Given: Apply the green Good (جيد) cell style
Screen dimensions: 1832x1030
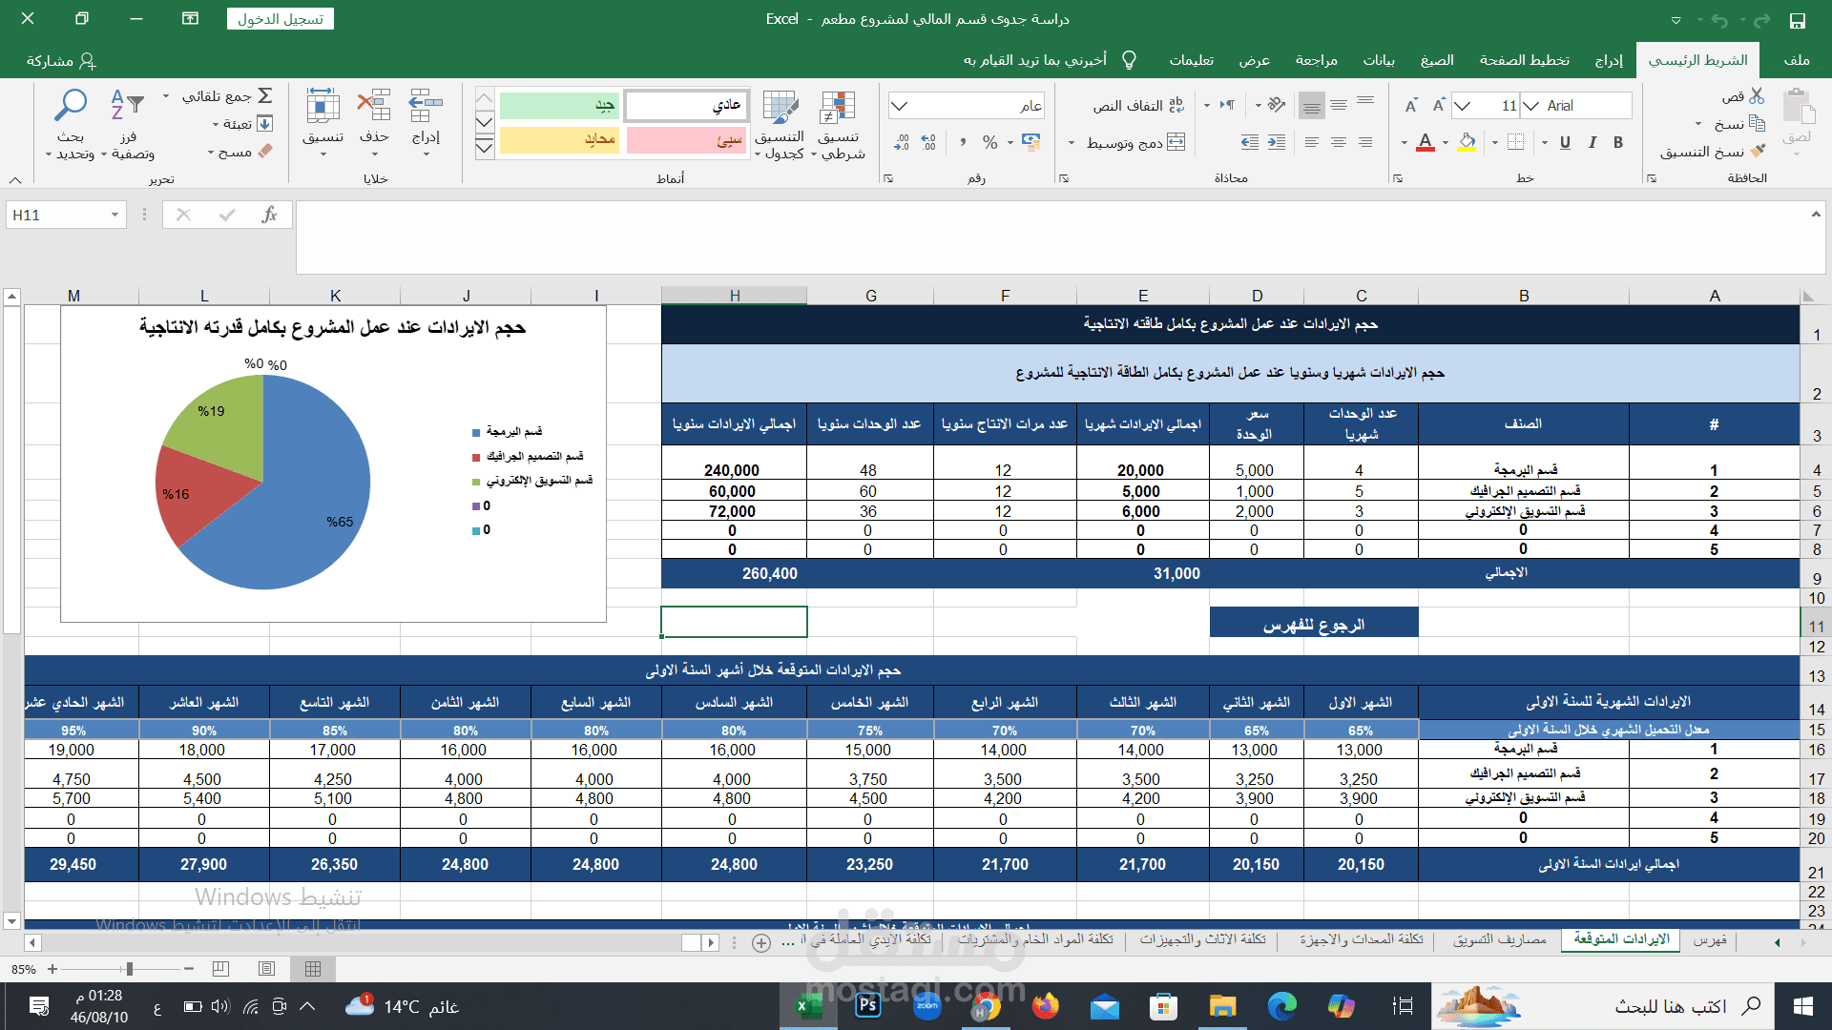Looking at the screenshot, I should pos(559,106).
